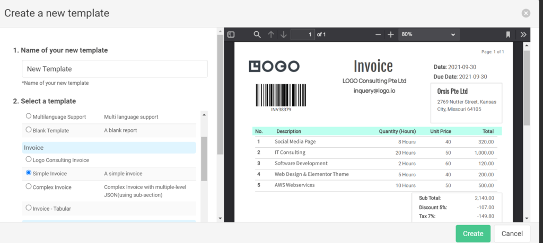Image resolution: width=543 pixels, height=243 pixels.
Task: Zoom in using the plus icon
Action: point(391,34)
